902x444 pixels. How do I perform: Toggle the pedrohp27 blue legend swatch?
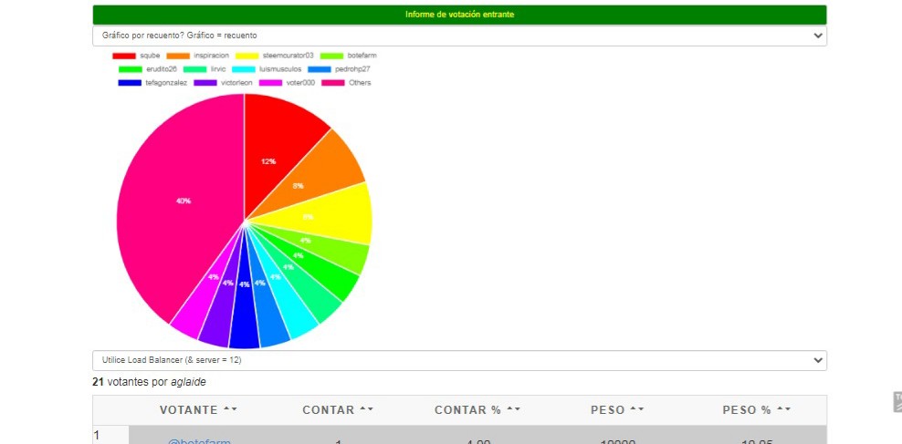click(x=320, y=69)
